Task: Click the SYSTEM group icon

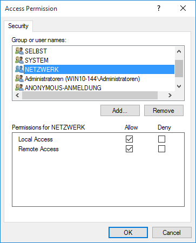Action: click(19, 60)
